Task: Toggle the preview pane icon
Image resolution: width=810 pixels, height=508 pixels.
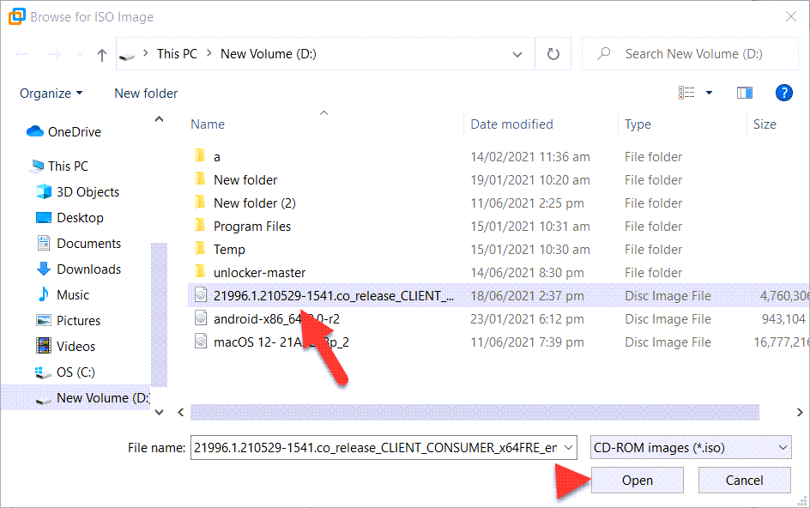Action: coord(745,93)
